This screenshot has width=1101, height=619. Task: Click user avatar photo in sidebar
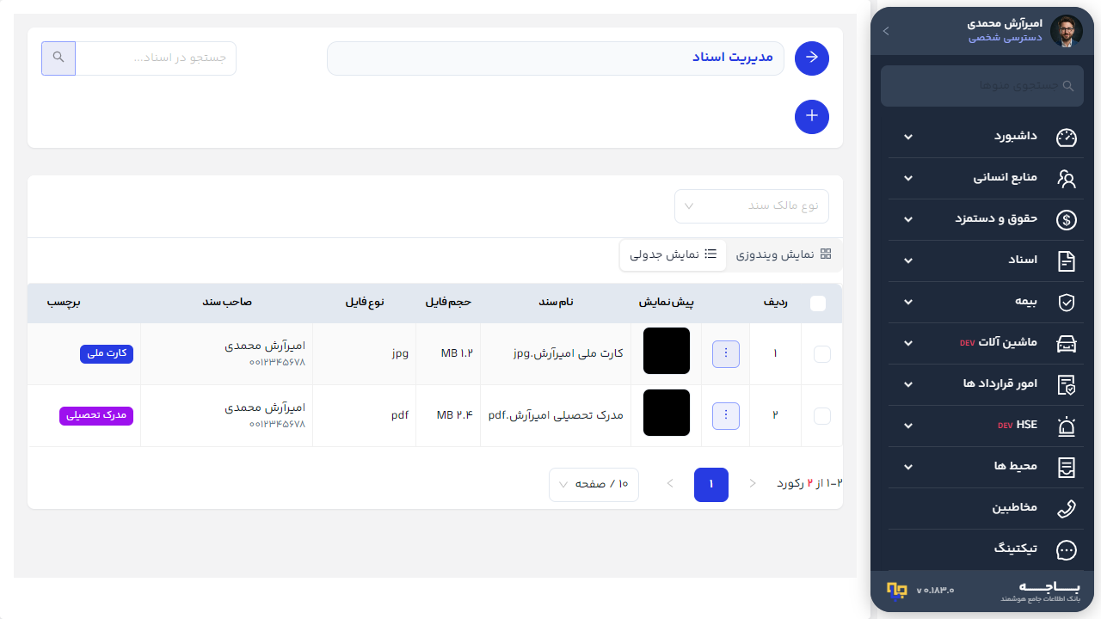click(1067, 31)
